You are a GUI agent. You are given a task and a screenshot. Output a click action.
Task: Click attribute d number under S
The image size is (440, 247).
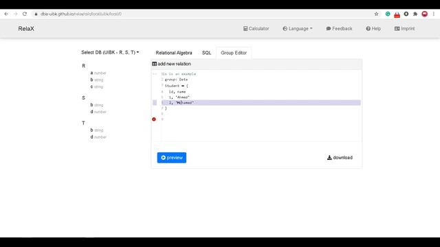coord(98,112)
